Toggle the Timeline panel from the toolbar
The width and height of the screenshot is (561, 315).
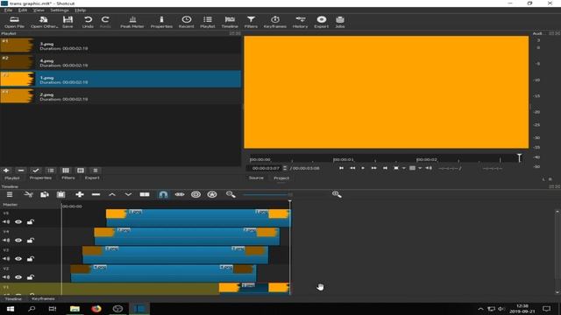coord(230,22)
